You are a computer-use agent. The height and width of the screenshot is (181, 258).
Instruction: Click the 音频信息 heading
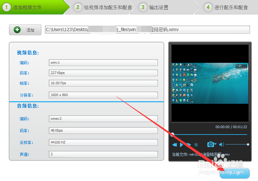pos(28,106)
